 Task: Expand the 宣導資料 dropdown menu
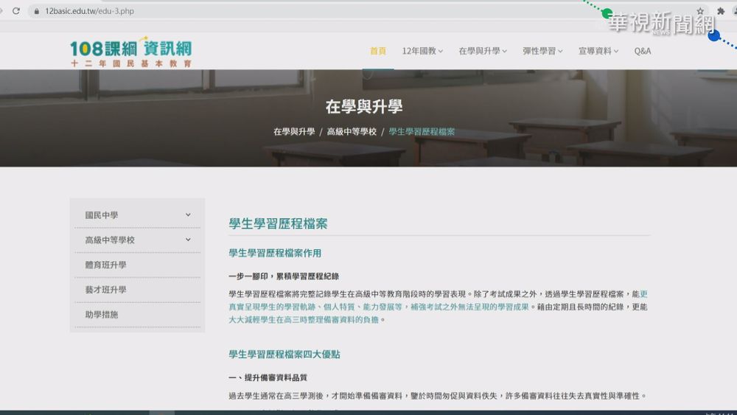[x=598, y=51]
